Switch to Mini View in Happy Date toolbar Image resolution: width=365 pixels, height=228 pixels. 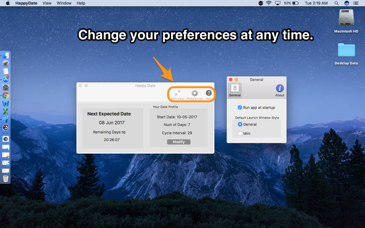177,95
